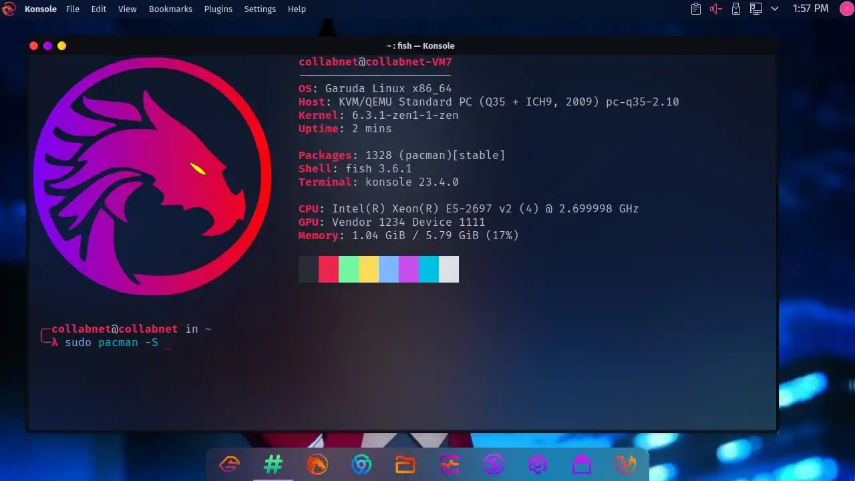Image resolution: width=855 pixels, height=481 pixels.
Task: Open the purple settings gear dock icon
Action: tap(538, 464)
